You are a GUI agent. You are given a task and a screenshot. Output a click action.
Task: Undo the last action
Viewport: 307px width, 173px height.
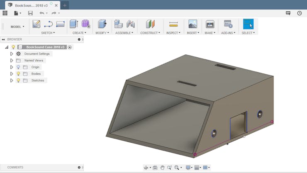42,13
